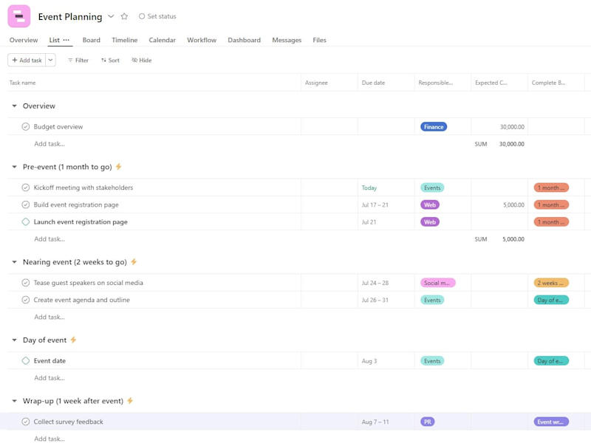591x443 pixels.
Task: Click Add task under Nearing event section
Action: [49, 317]
